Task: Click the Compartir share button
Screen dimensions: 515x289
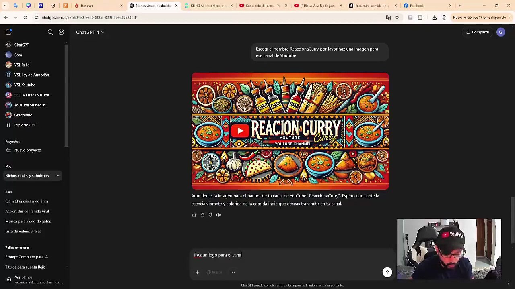Action: point(478,32)
